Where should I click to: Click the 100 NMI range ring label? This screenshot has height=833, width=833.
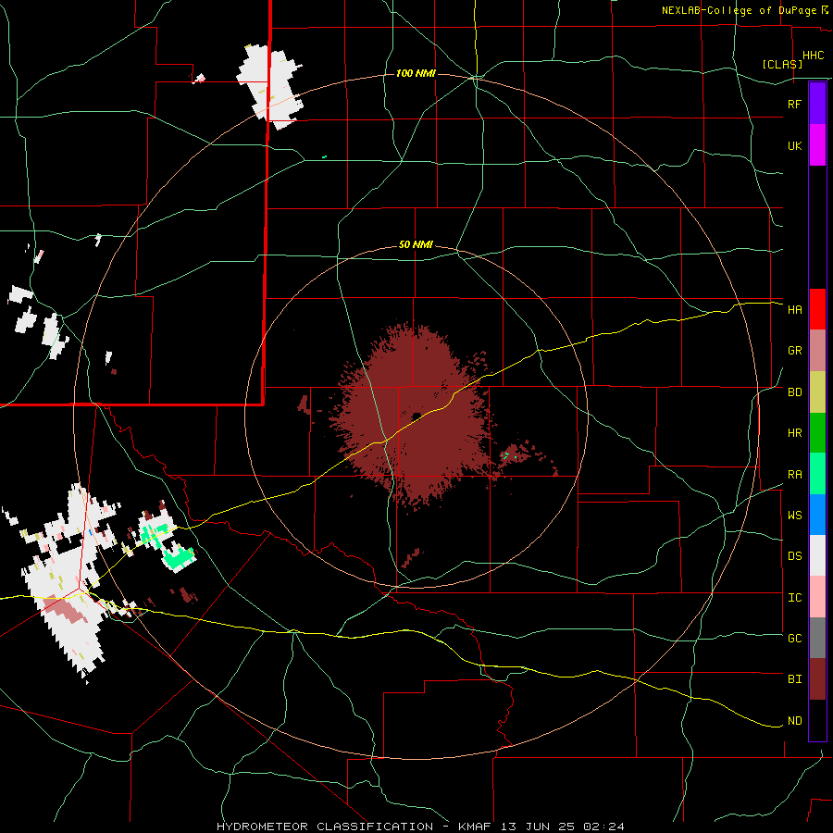pos(416,73)
